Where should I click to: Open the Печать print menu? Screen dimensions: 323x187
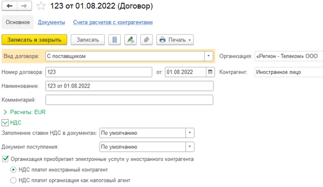tap(175, 40)
